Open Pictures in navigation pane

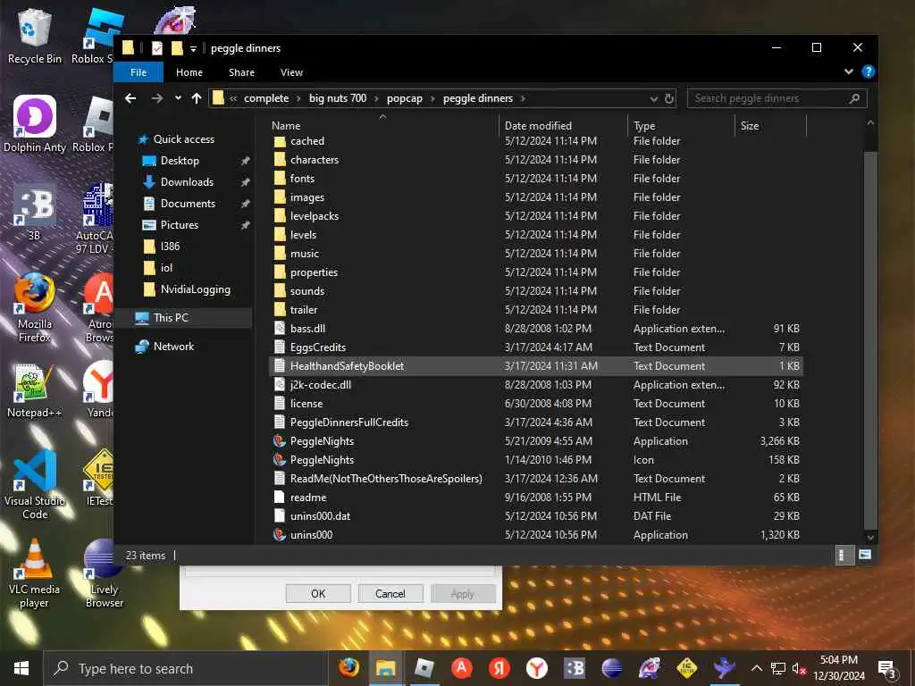coord(179,225)
